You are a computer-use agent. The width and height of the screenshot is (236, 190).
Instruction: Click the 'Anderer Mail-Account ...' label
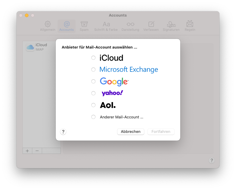pyautogui.click(x=122, y=117)
